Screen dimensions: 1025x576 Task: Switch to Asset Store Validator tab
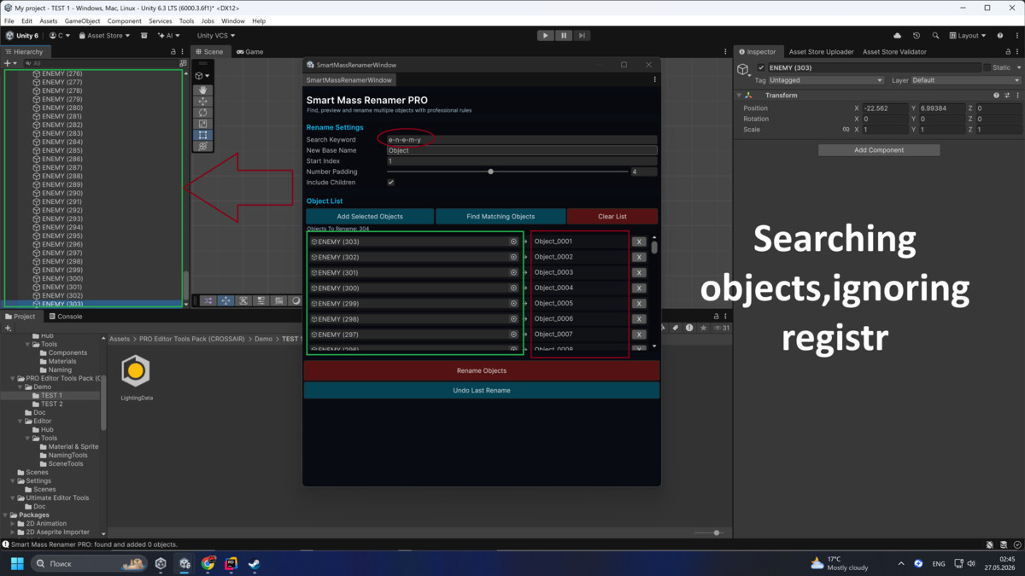click(x=894, y=52)
